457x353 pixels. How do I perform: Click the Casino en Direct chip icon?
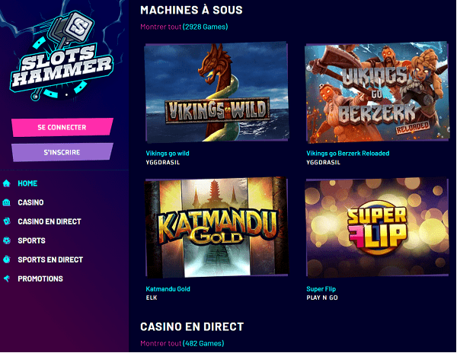point(7,221)
